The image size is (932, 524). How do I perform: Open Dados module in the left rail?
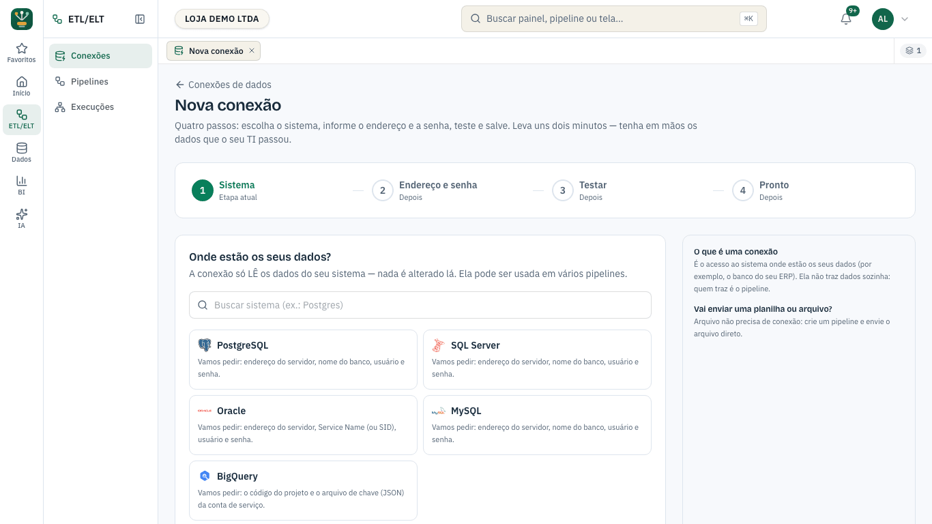click(x=22, y=152)
